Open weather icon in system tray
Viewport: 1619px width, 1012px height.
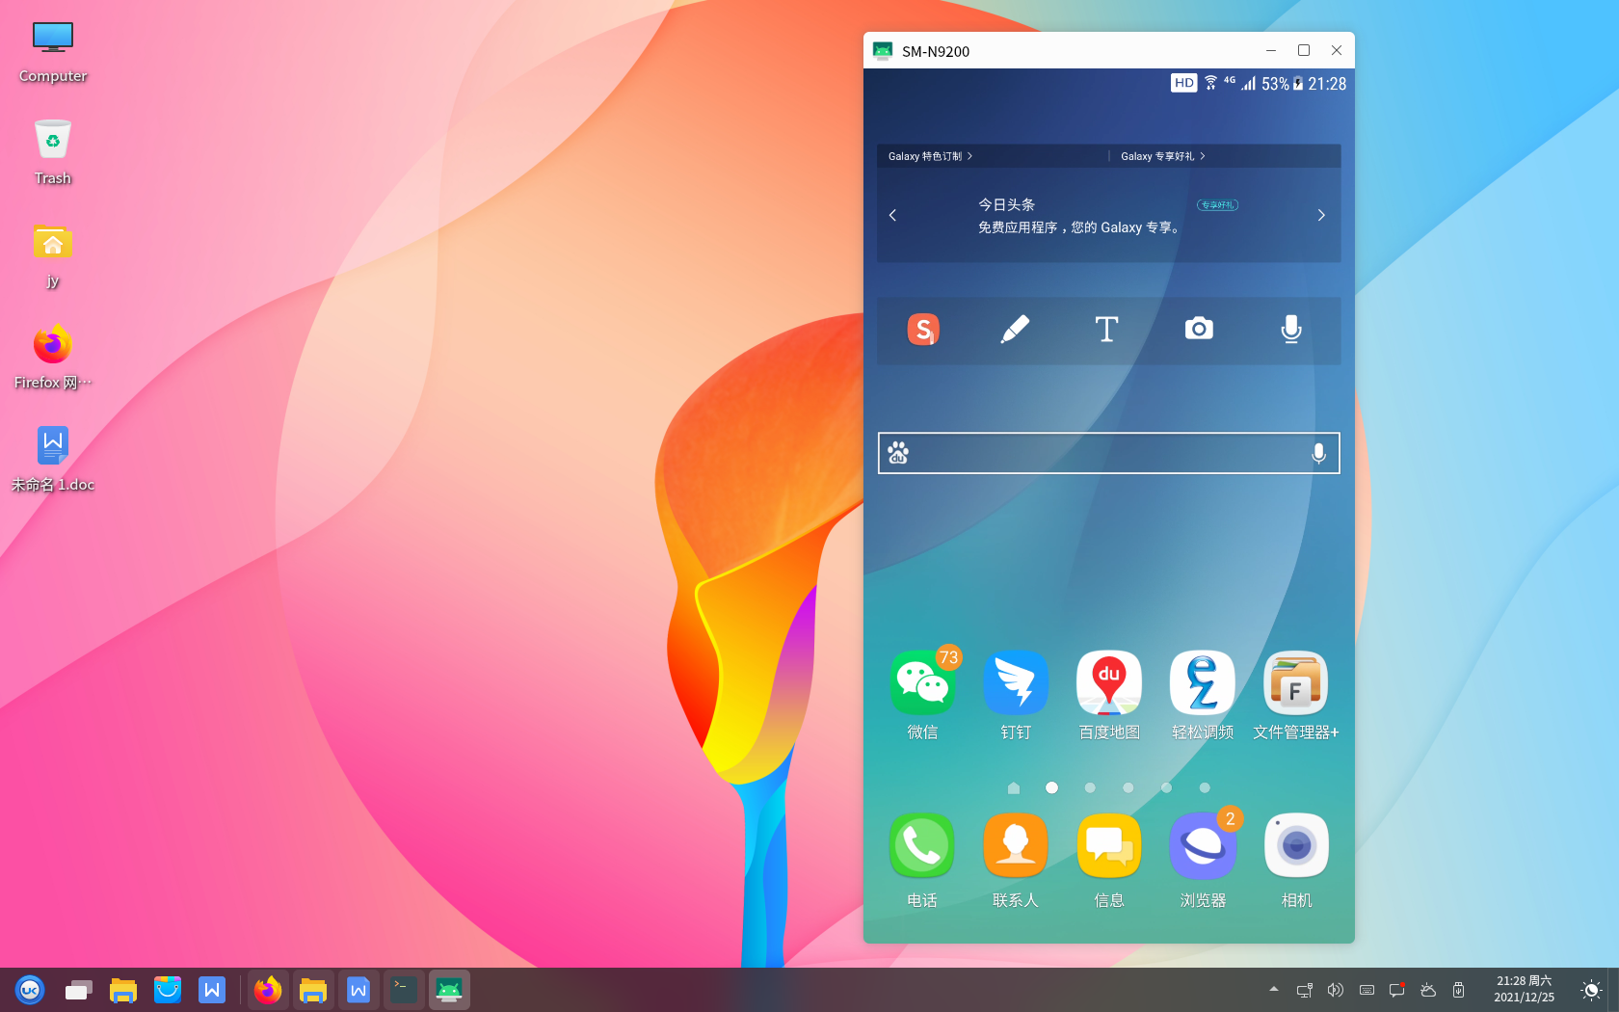pyautogui.click(x=1428, y=990)
